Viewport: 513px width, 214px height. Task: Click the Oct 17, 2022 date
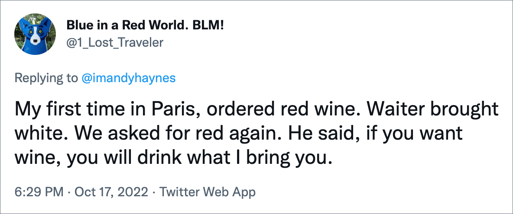coord(111,192)
